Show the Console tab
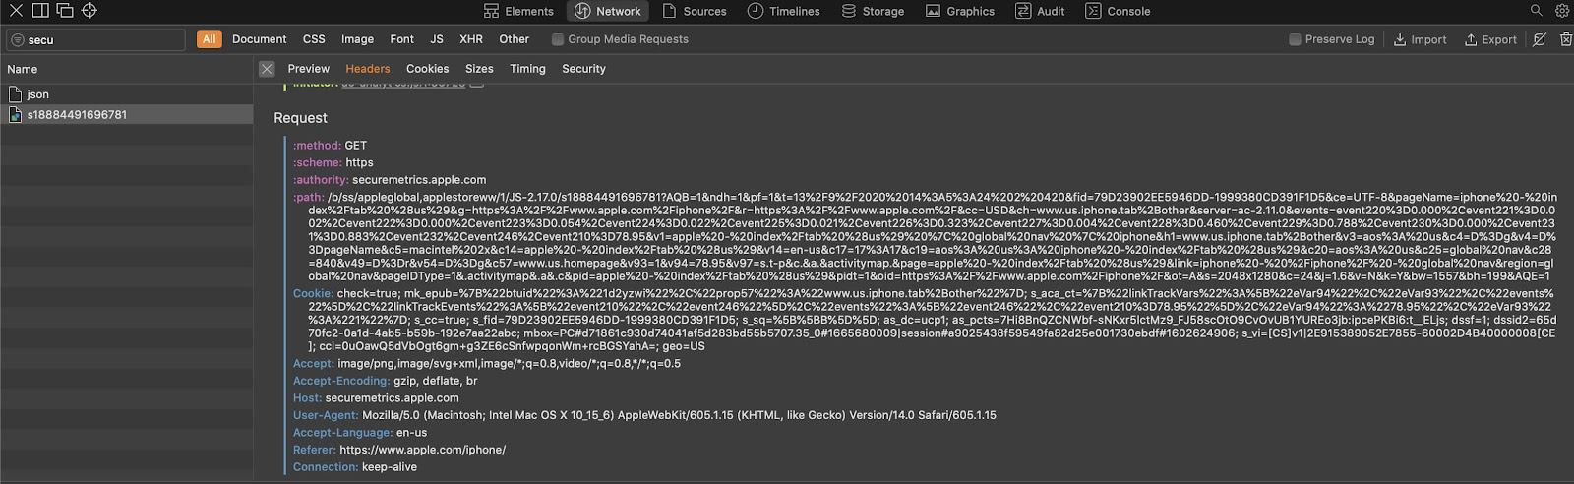The image size is (1574, 484). tap(1118, 11)
